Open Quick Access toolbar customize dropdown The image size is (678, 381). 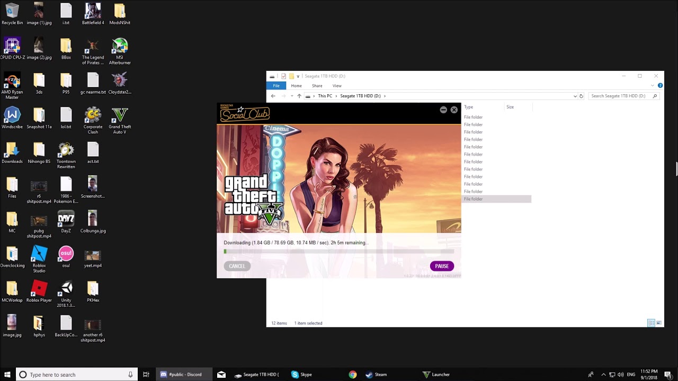click(x=298, y=76)
